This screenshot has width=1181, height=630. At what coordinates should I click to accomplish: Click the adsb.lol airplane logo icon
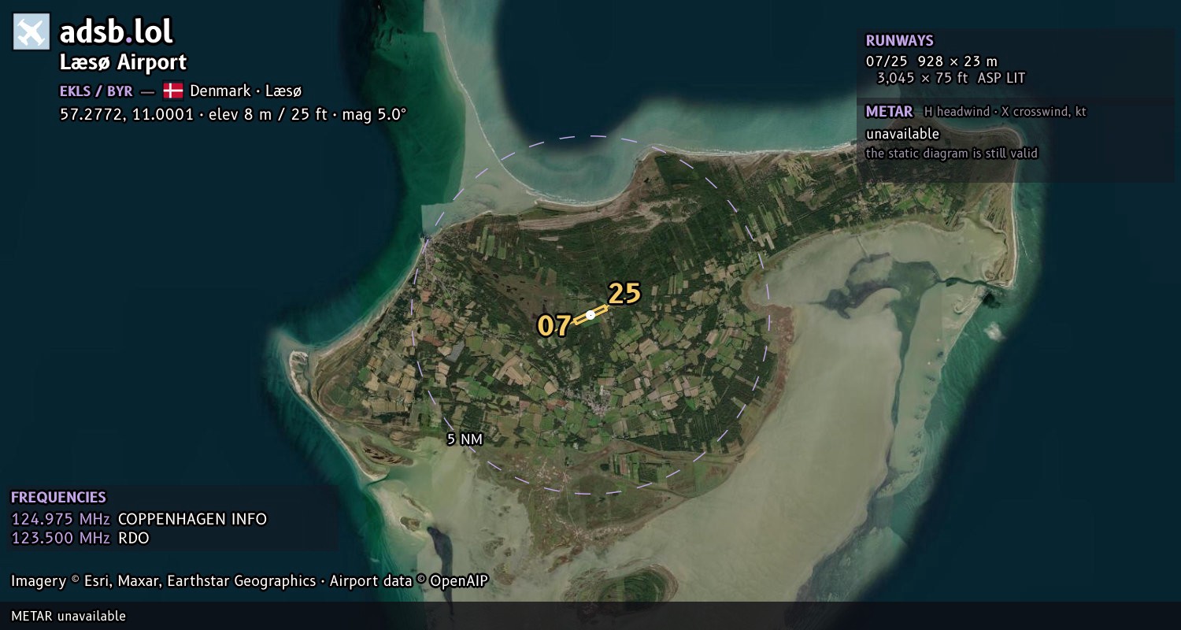(31, 31)
